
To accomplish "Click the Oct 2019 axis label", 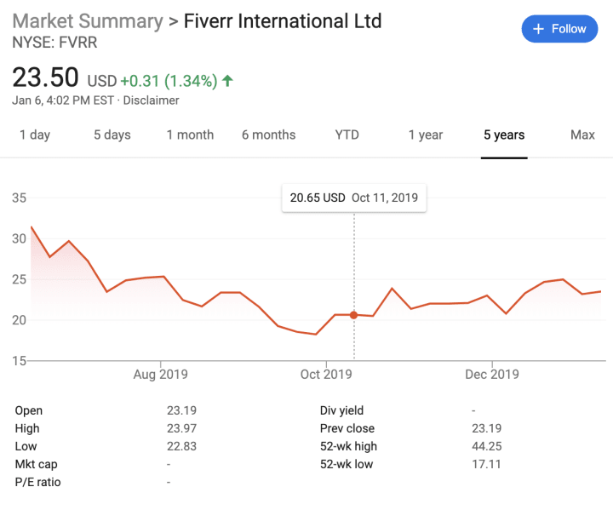I will 326,375.
